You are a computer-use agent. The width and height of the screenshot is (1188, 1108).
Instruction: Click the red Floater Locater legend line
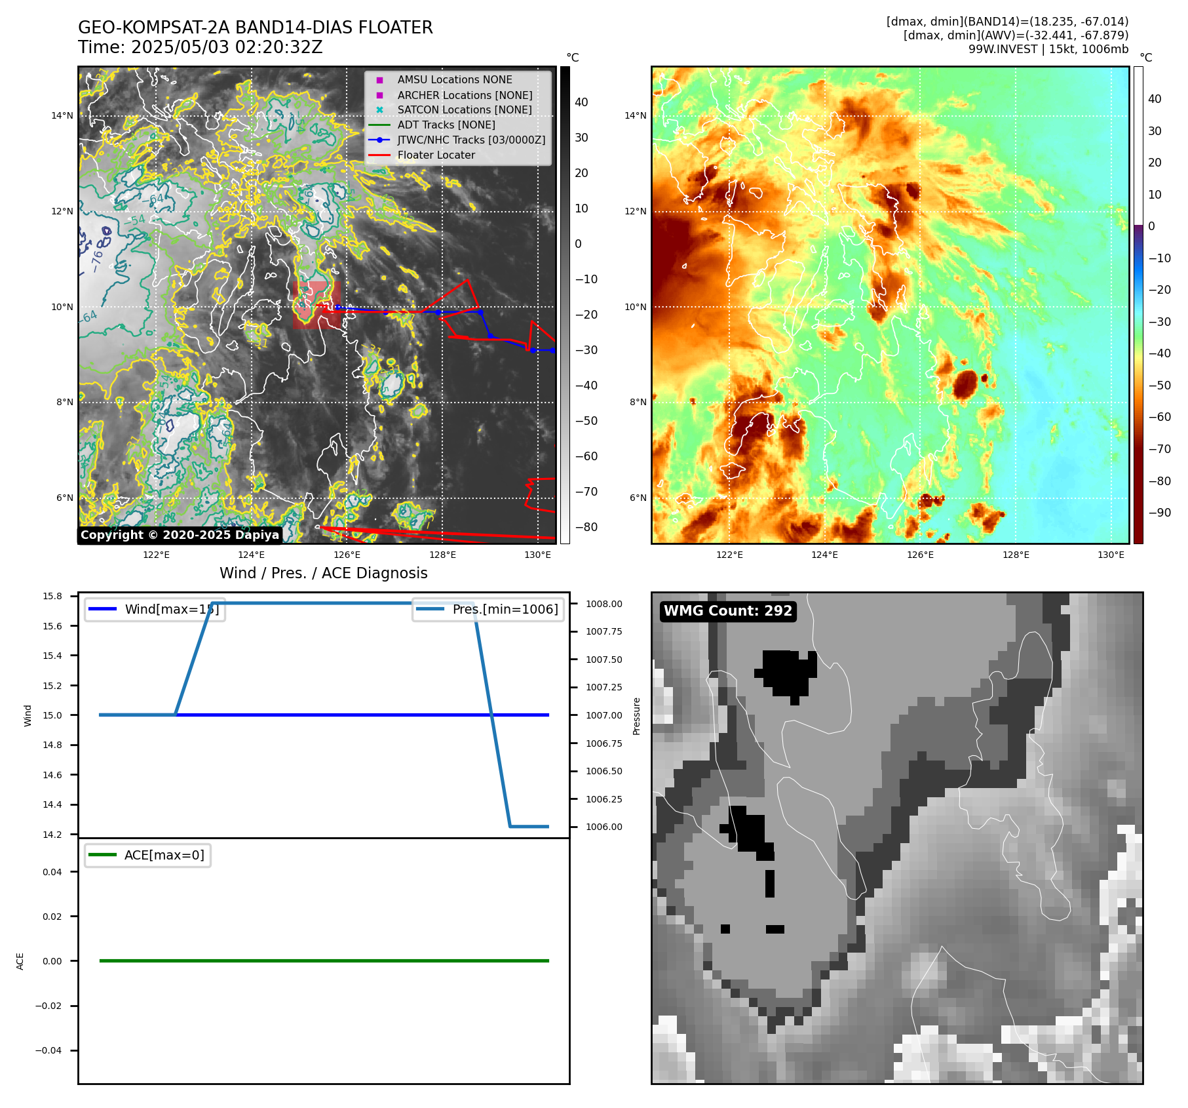[379, 155]
